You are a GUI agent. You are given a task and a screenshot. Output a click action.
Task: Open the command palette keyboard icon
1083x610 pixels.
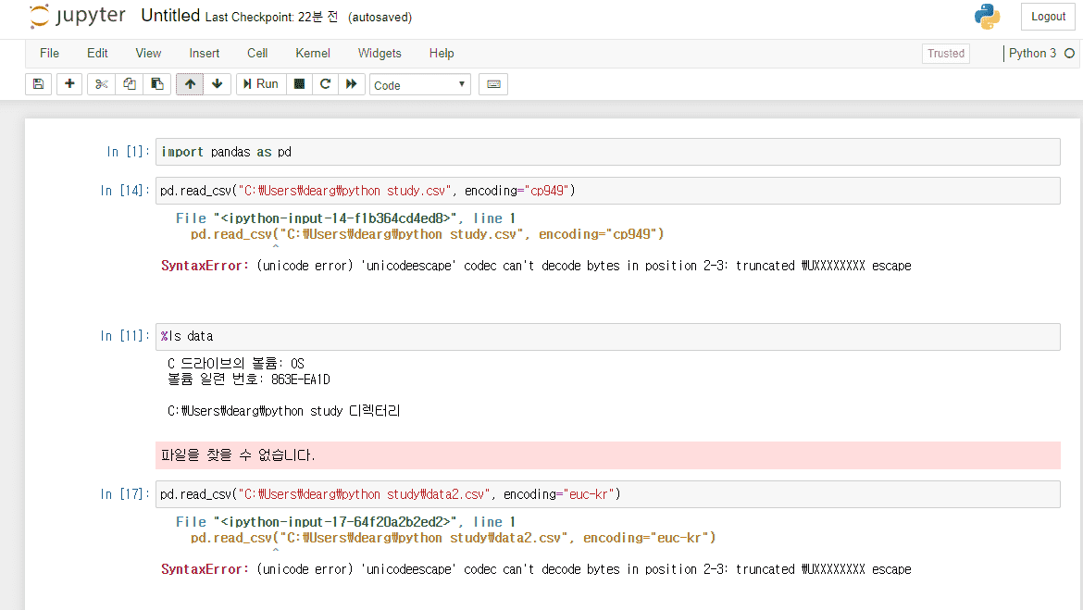pyautogui.click(x=493, y=84)
